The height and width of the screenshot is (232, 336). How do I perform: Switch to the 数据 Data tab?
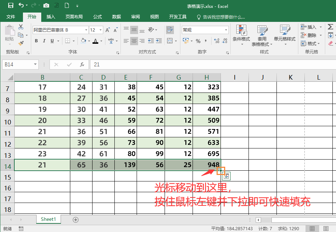(x=116, y=17)
